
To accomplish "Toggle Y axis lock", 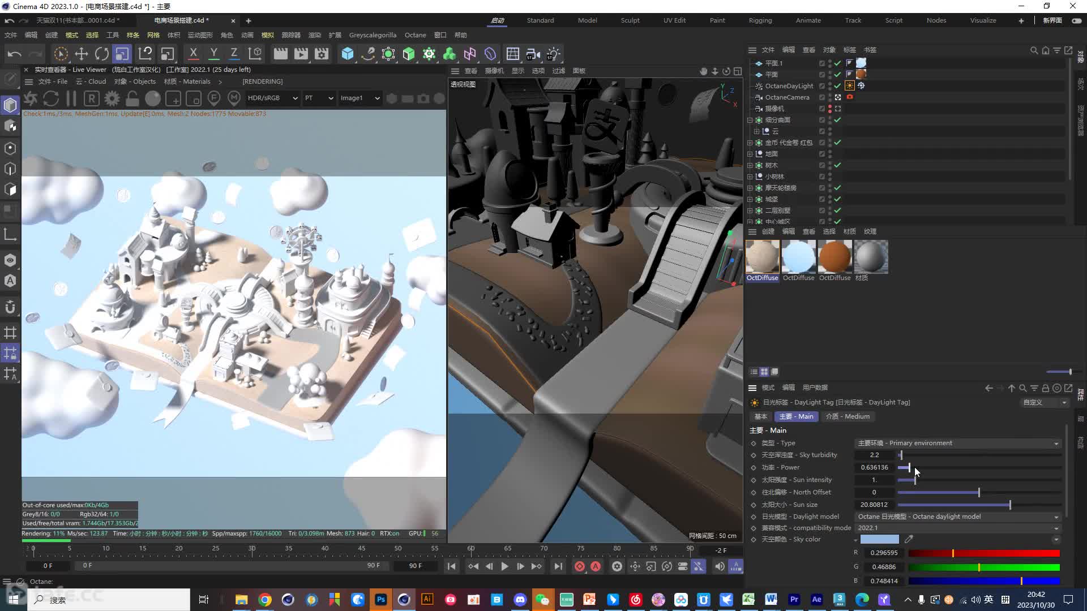I will (213, 54).
